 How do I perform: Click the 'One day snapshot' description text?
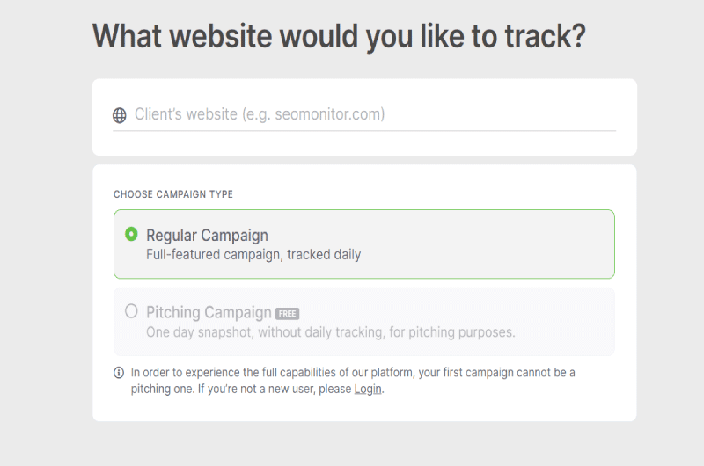pos(331,332)
